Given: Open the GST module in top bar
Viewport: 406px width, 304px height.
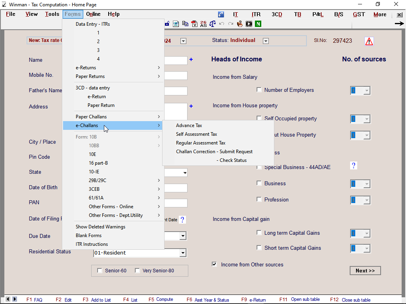Looking at the screenshot, I should tap(359, 14).
